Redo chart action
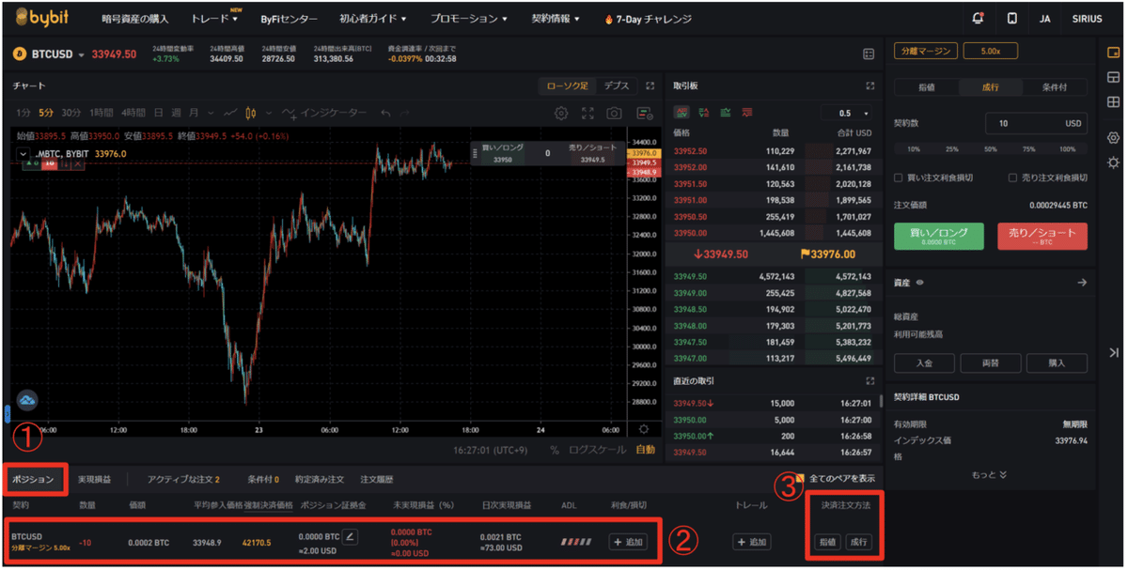This screenshot has height=570, width=1128. (406, 113)
